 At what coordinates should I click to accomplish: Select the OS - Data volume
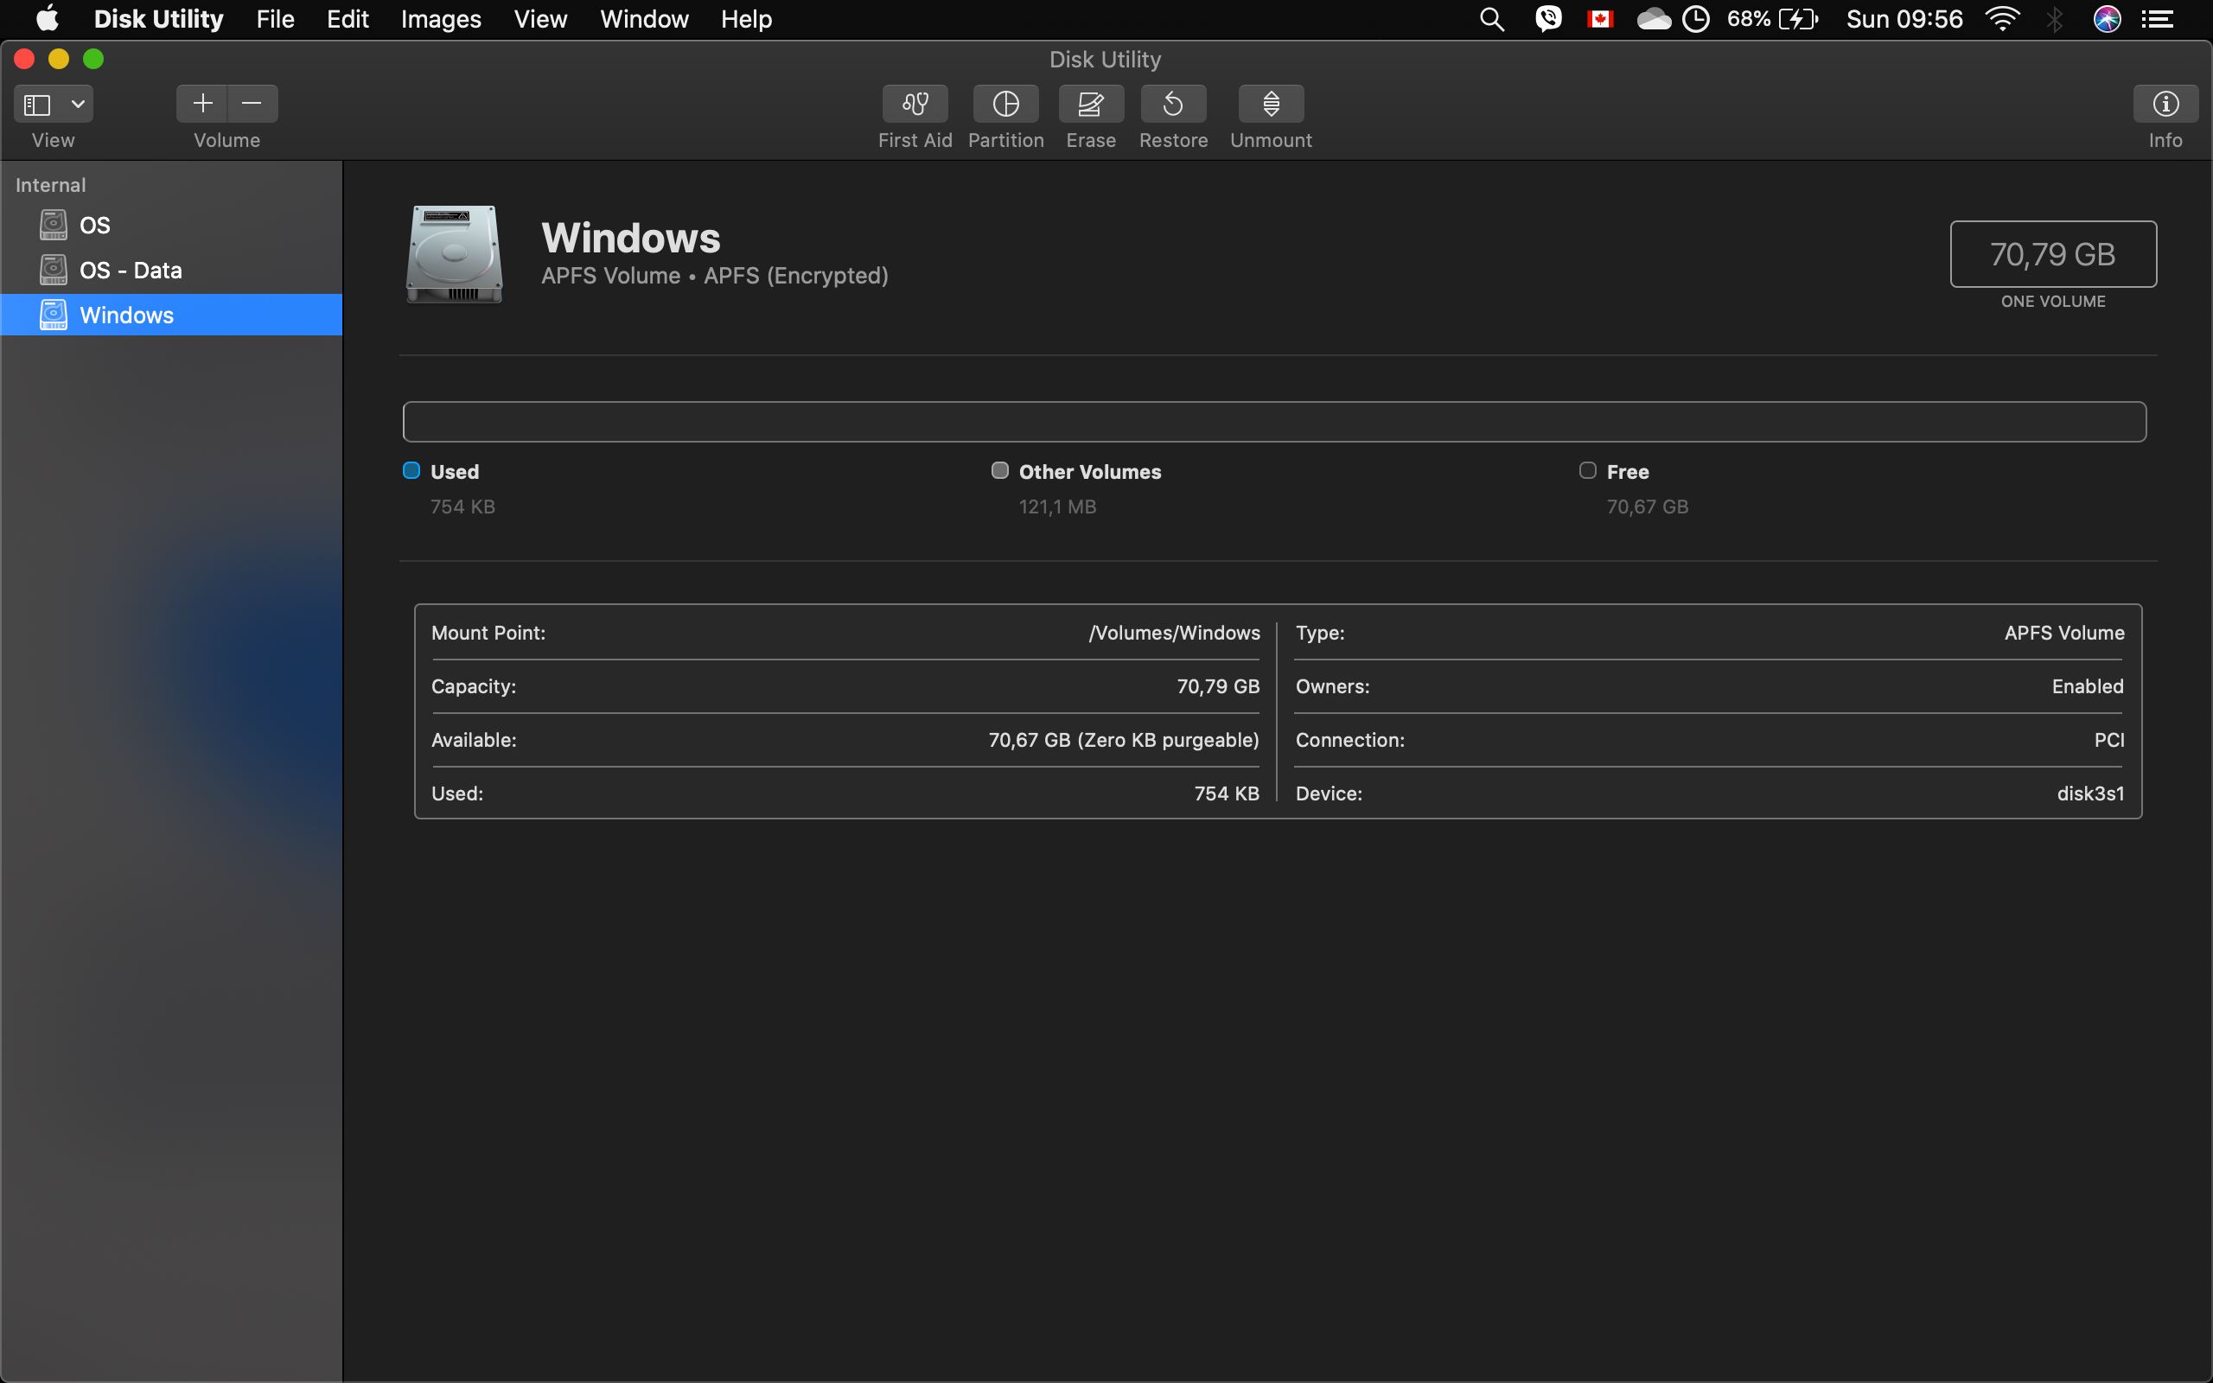131,270
